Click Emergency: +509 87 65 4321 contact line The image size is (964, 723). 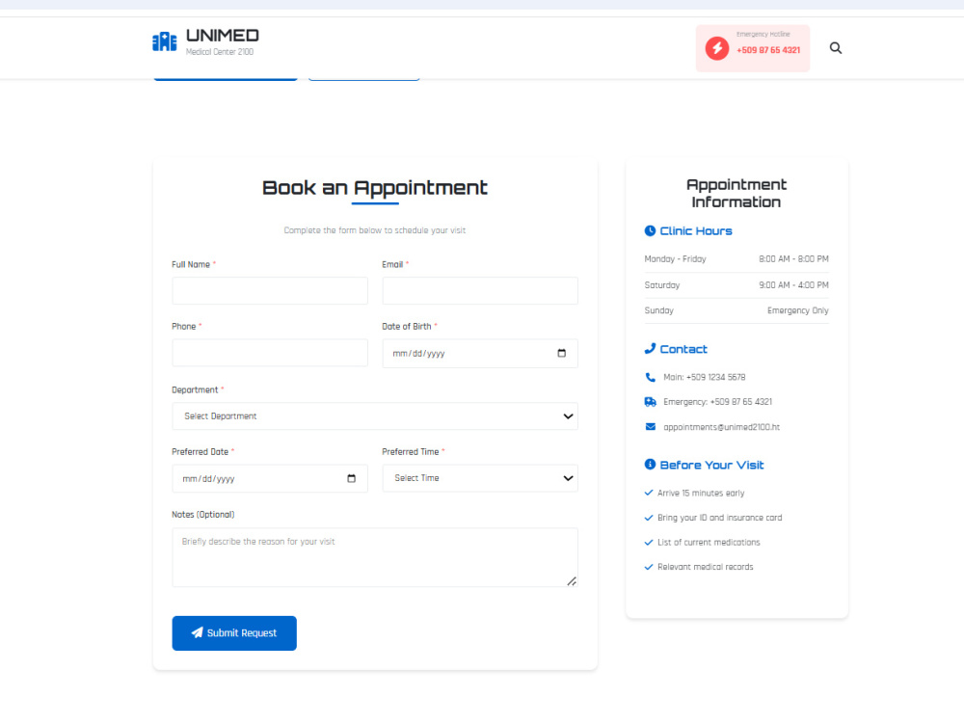[717, 402]
